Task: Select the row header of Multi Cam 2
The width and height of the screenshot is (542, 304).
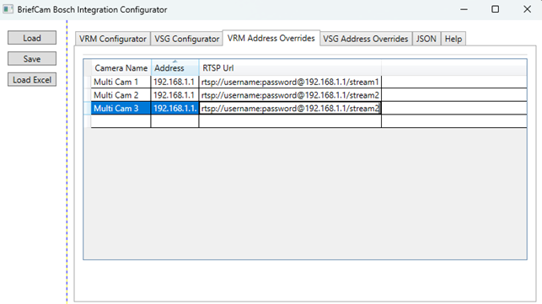Action: tap(88, 95)
